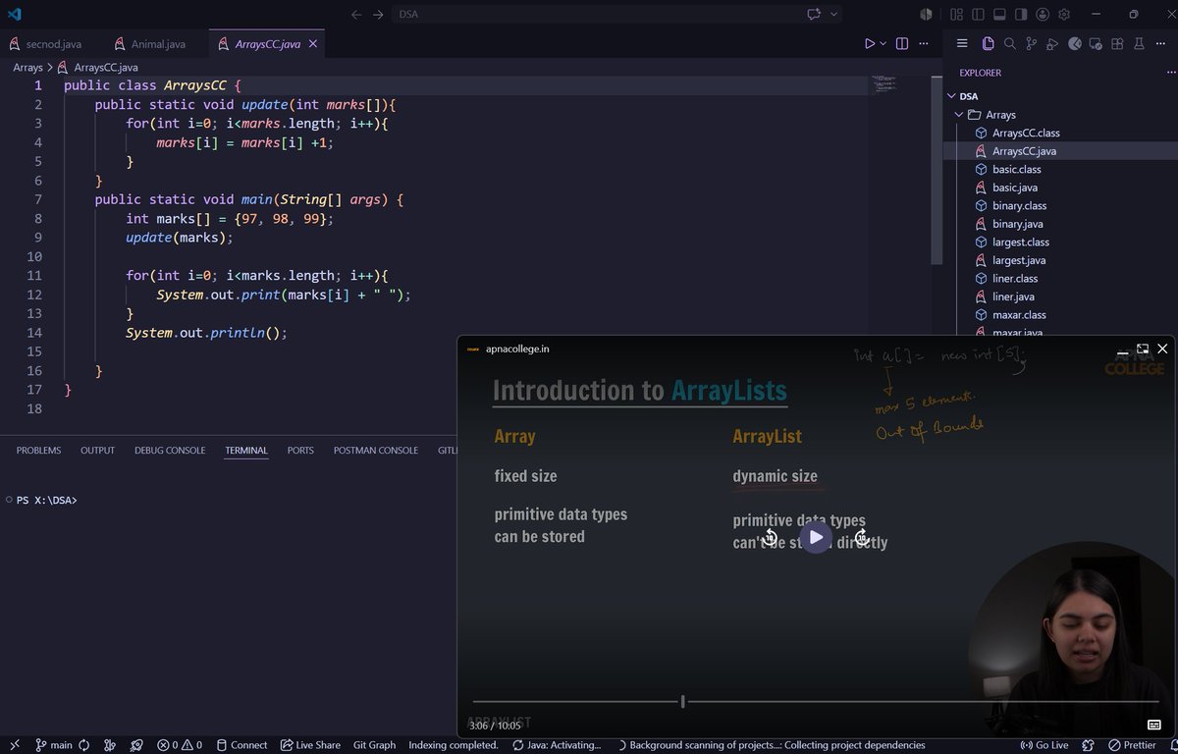The width and height of the screenshot is (1178, 754).
Task: Open the Accounts icon in title bar
Action: tap(1043, 14)
